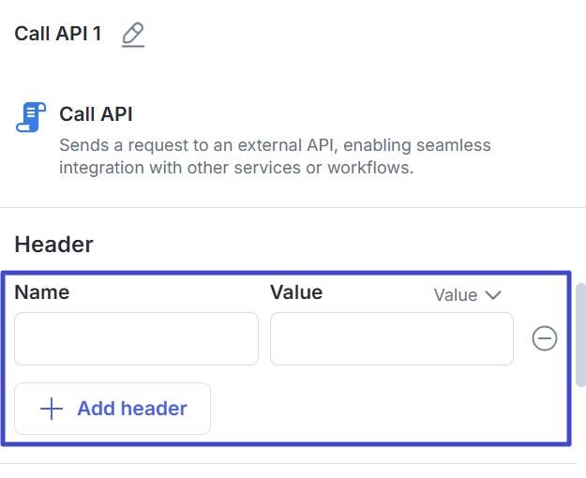Image resolution: width=586 pixels, height=478 pixels.
Task: Click the bold Name column label
Action: (x=41, y=291)
